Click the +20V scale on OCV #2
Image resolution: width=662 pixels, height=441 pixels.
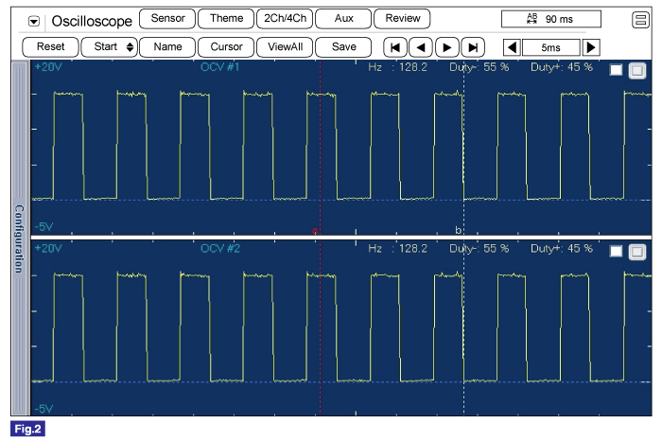pyautogui.click(x=47, y=248)
